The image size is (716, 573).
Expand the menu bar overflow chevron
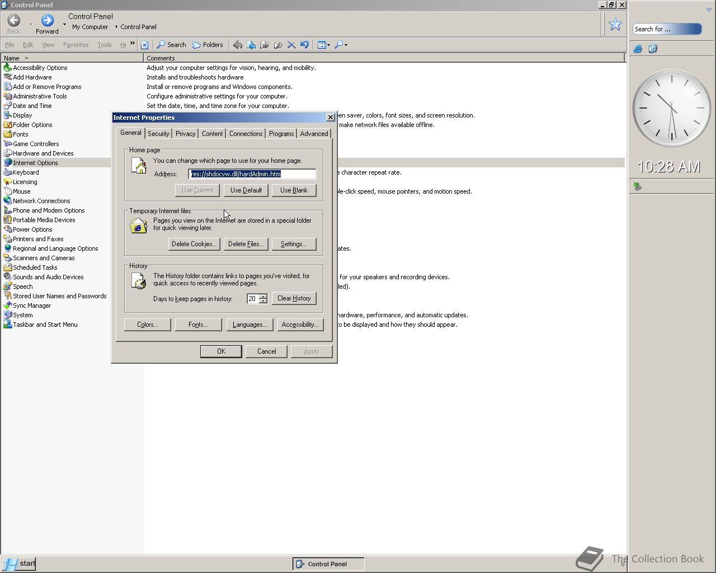(x=133, y=43)
